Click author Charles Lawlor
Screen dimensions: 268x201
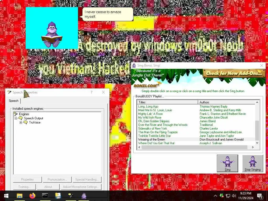pyautogui.click(x=209, y=129)
